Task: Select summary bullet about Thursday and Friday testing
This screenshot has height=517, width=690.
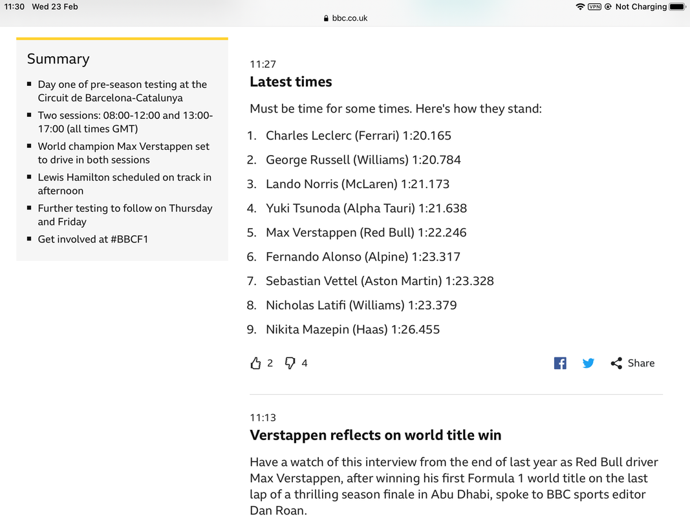Action: pyautogui.click(x=125, y=215)
